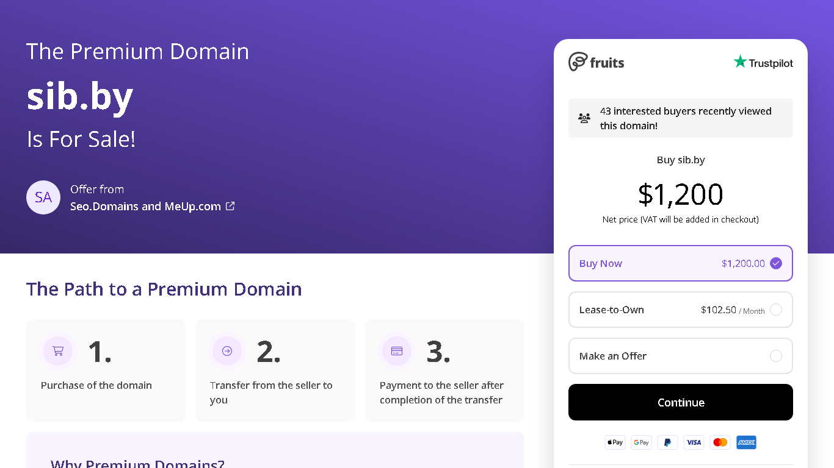834x468 pixels.
Task: Select the Lease-to-Own radio option
Action: point(681,310)
